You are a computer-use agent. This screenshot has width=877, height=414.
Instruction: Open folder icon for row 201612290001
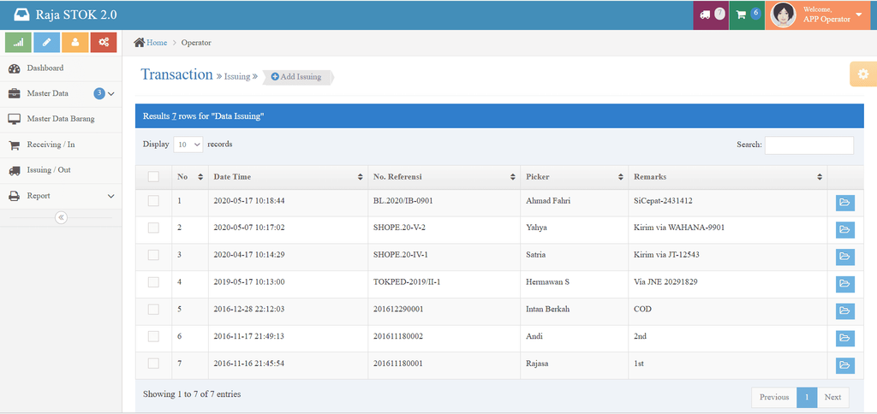coord(844,311)
